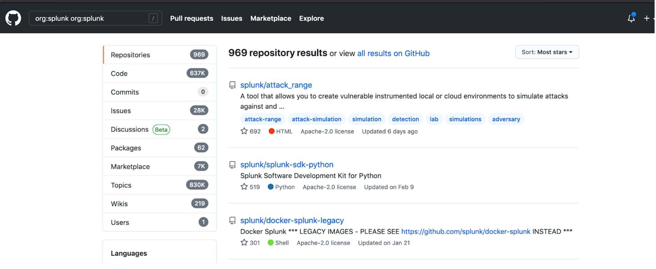Follow the all results on GitHub link

pos(393,53)
